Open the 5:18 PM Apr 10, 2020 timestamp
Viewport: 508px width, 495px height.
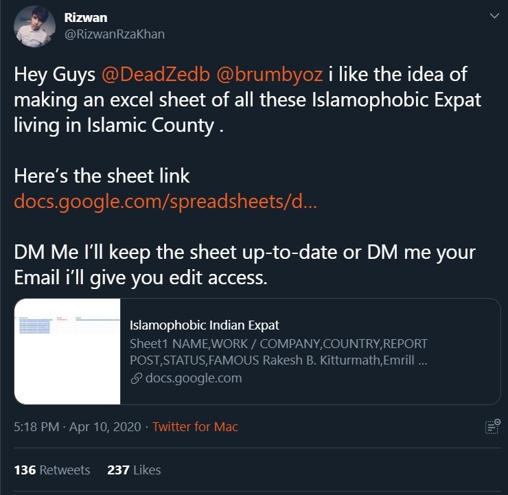[x=75, y=426]
